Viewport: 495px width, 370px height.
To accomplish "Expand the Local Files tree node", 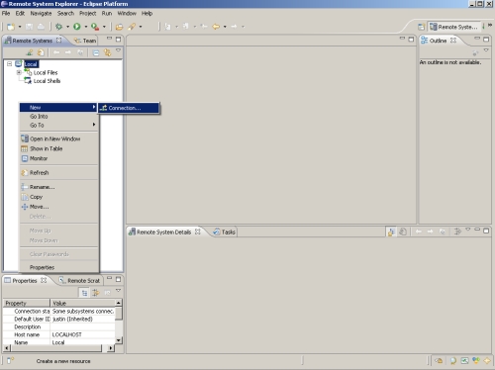I will tap(19, 72).
